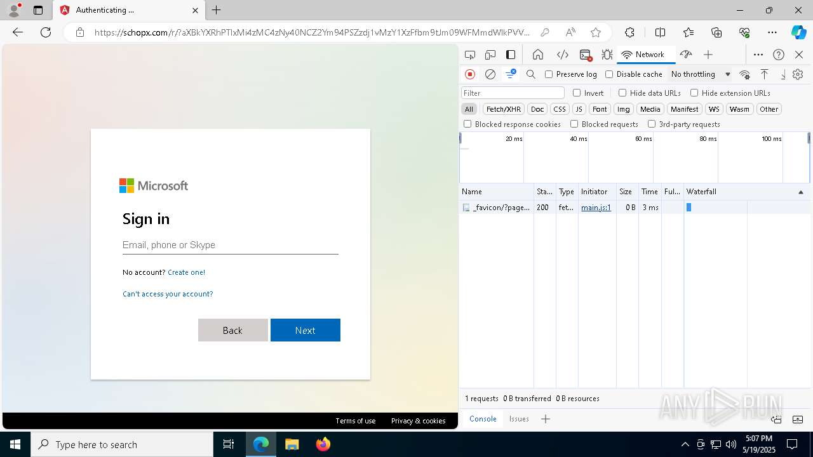Open the Console panel icon with error badge
Viewport: 813px width, 457px height.
[586, 55]
